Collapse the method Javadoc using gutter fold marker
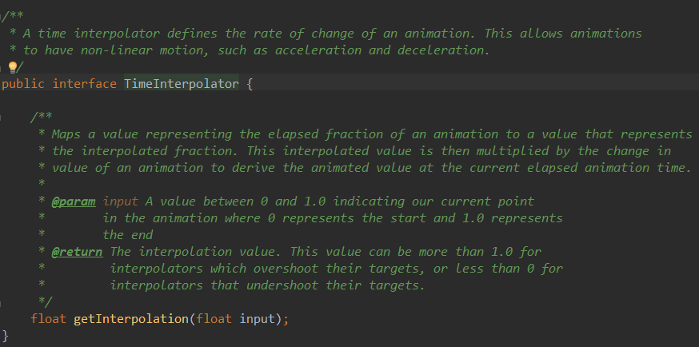This screenshot has width=699, height=347. [x=2, y=118]
